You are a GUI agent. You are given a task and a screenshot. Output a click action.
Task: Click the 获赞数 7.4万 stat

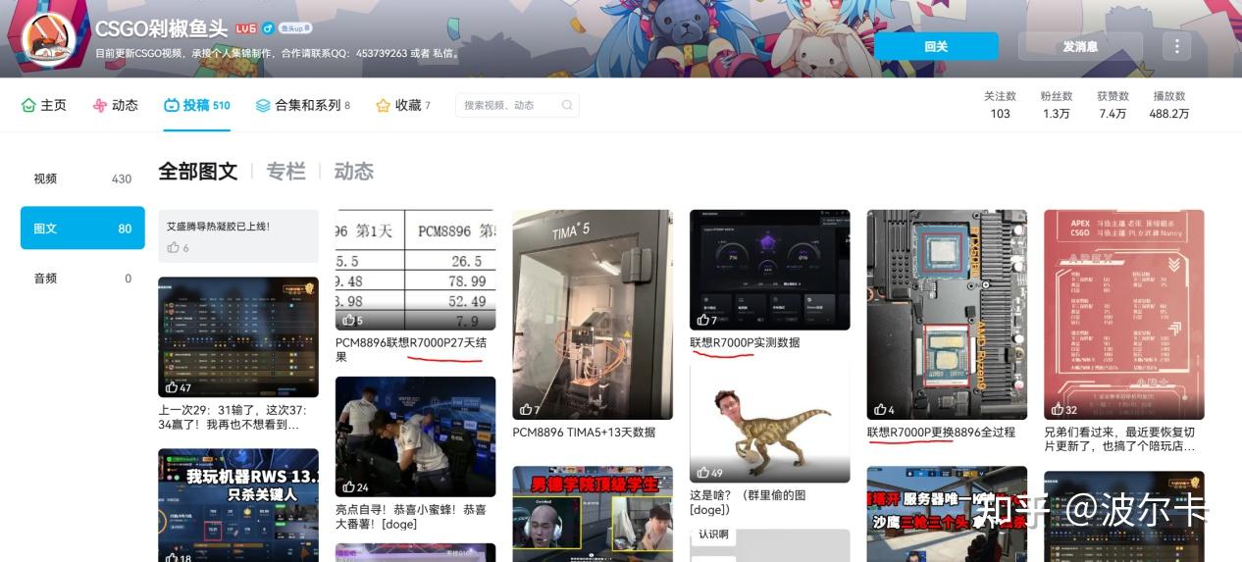coord(1113,105)
